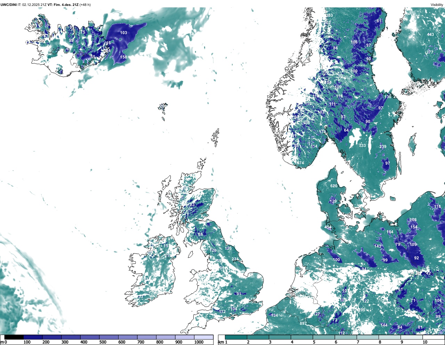Click the '92' value in dark blue
This screenshot has width=445, height=345.
click(x=416, y=258)
